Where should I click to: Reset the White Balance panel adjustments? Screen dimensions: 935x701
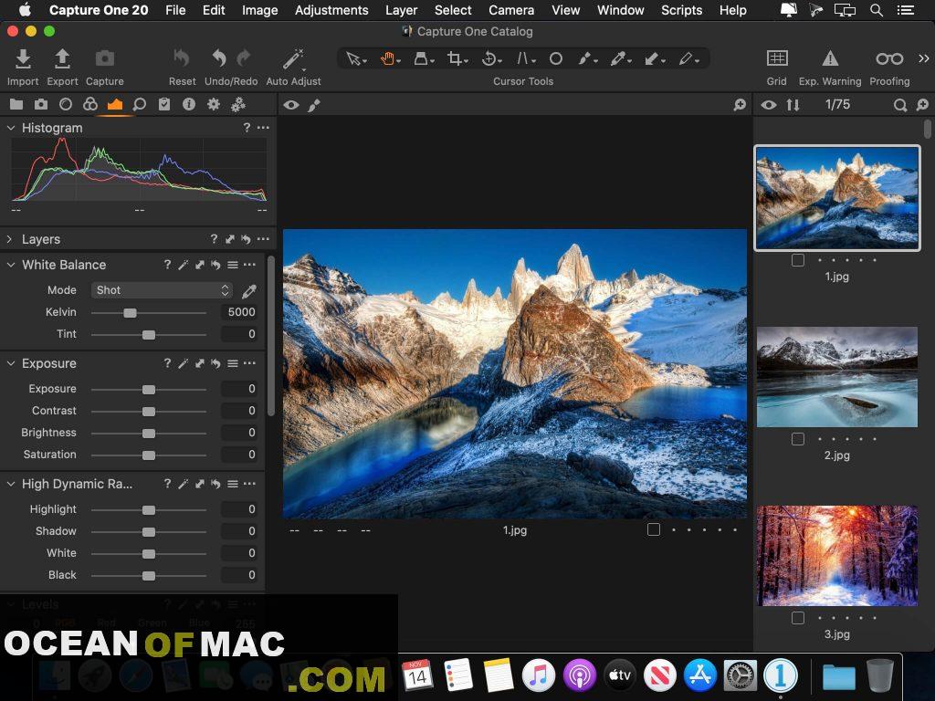click(215, 266)
